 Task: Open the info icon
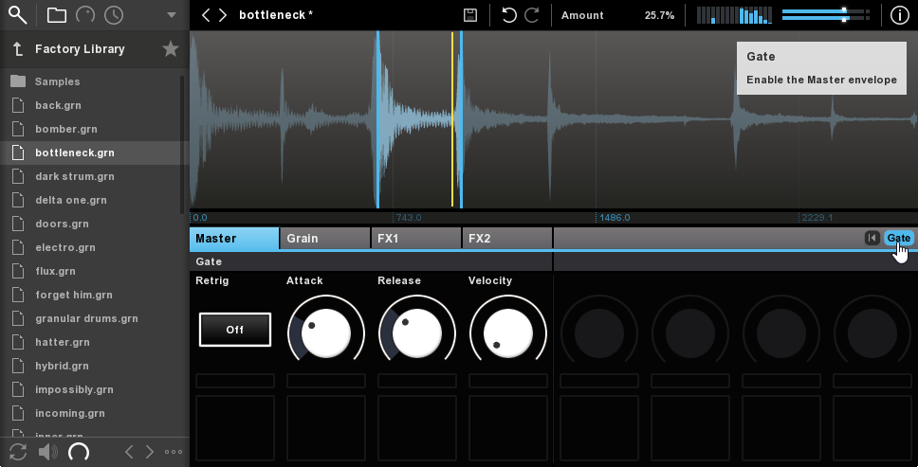click(900, 15)
